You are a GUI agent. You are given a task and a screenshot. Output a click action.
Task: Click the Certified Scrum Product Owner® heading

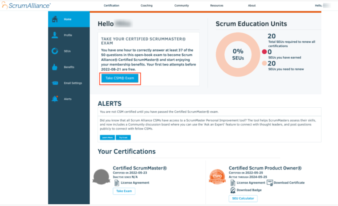(265, 168)
